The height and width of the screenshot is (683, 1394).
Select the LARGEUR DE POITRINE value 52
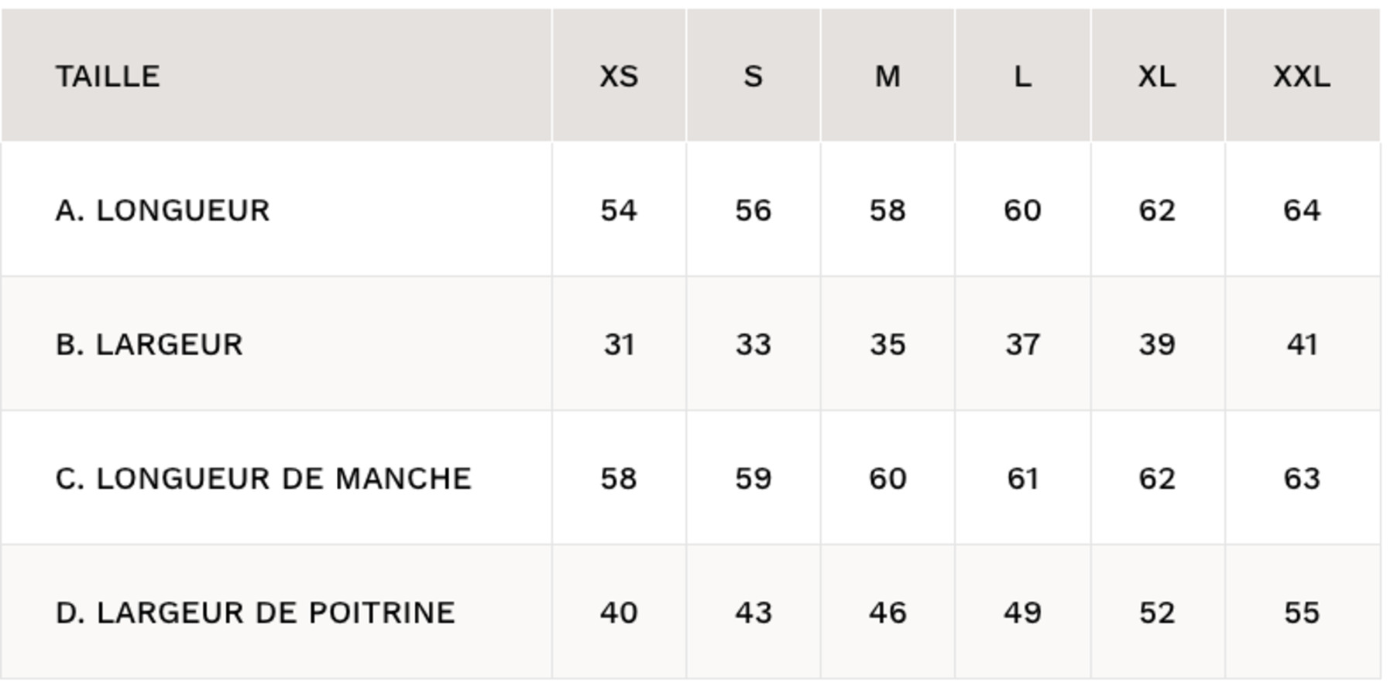tap(1157, 613)
